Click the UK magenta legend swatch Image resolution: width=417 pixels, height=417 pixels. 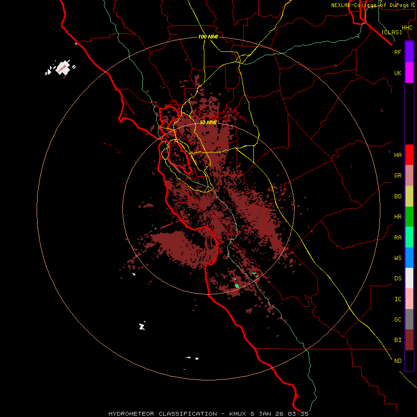click(409, 73)
